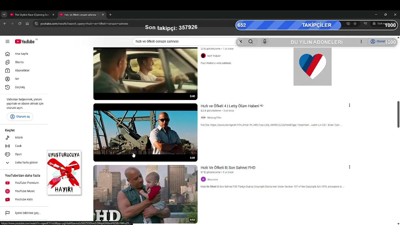Click the Abuzarov channel avatar
Viewport: 400px width, 225px height.
[203, 179]
